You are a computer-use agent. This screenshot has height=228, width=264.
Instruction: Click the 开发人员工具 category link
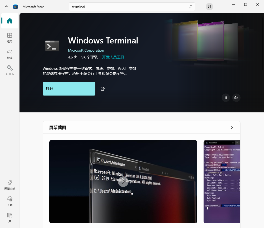113,57
